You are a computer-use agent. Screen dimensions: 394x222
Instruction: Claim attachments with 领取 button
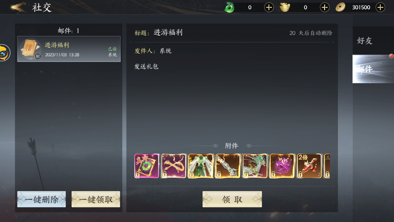232,199
